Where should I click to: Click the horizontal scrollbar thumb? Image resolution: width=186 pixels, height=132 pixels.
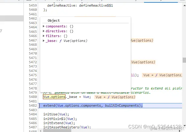tap(57, 130)
